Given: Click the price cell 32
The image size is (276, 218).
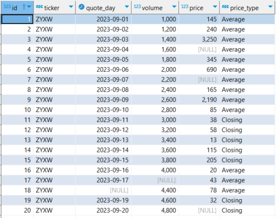Looking at the screenshot, I should pos(199,200).
